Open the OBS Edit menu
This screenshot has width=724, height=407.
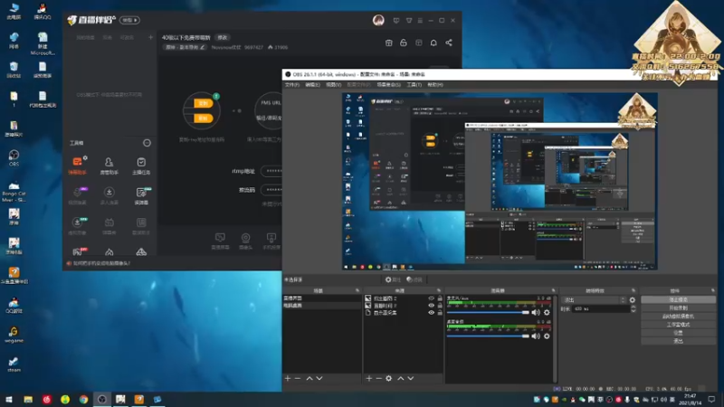coord(312,85)
